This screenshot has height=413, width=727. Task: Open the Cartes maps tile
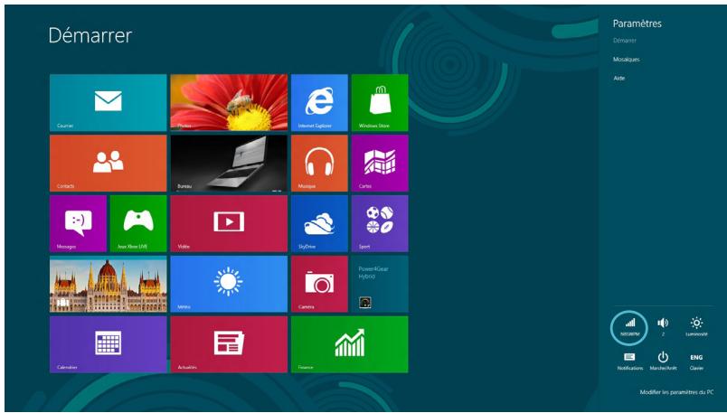tap(380, 164)
